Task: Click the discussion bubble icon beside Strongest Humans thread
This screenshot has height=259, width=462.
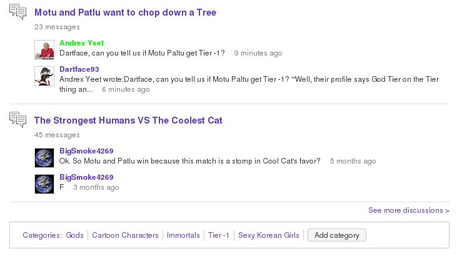Action: pos(18,120)
